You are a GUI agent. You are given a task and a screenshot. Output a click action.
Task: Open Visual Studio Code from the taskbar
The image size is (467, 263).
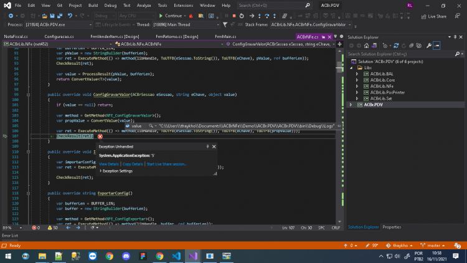(x=176, y=256)
